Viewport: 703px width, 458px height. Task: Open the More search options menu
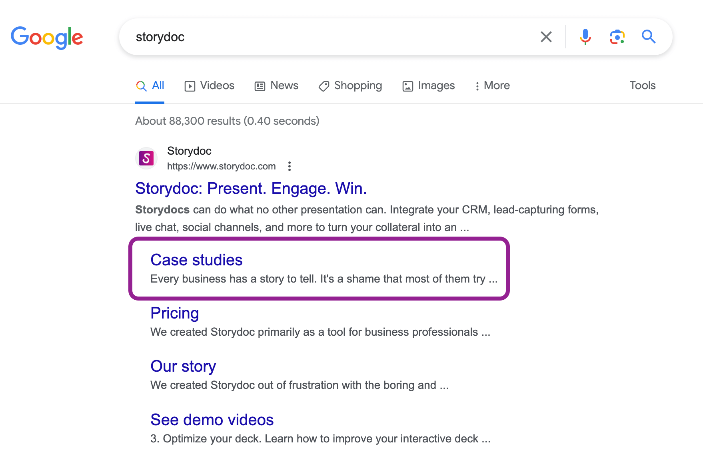tap(492, 86)
